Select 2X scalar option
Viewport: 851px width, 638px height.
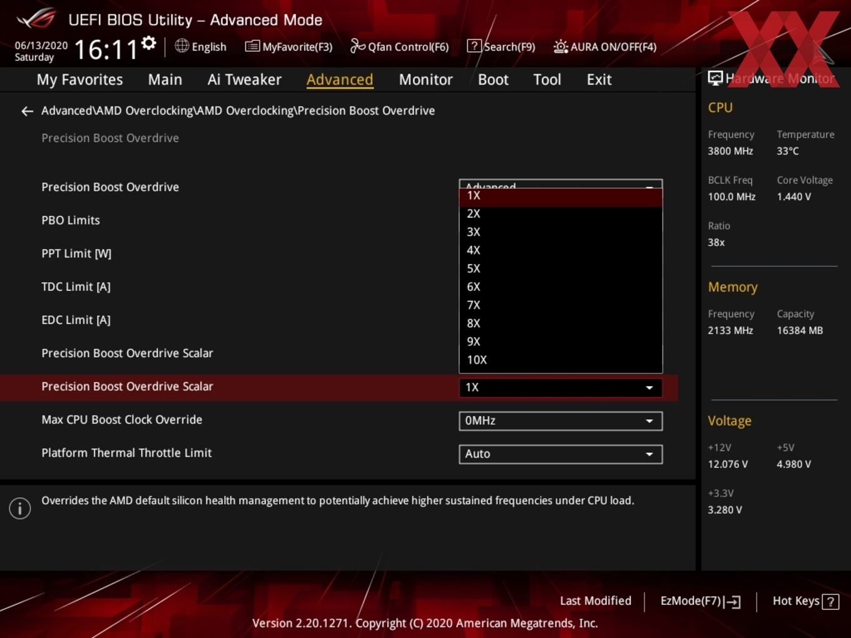(x=561, y=214)
